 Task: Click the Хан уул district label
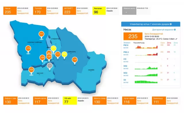[x=40, y=73]
